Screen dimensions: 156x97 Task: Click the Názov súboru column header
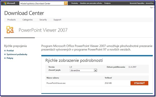pyautogui.click(x=53, y=78)
